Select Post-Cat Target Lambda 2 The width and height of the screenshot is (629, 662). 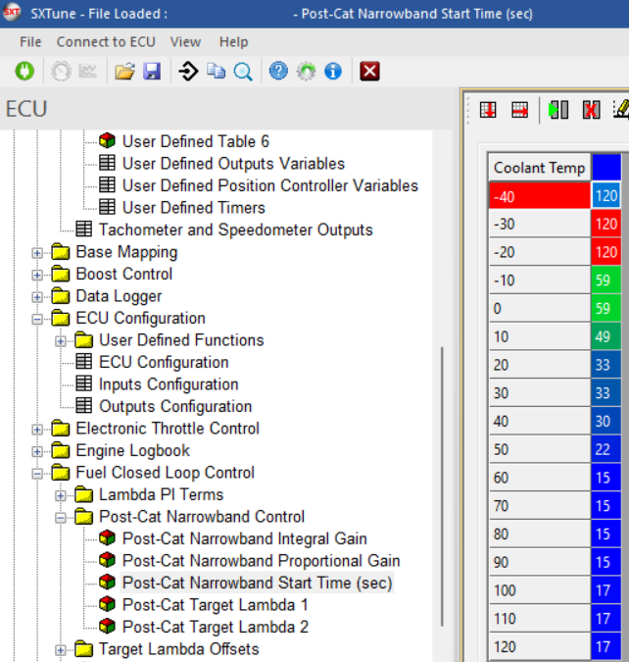pos(216,627)
